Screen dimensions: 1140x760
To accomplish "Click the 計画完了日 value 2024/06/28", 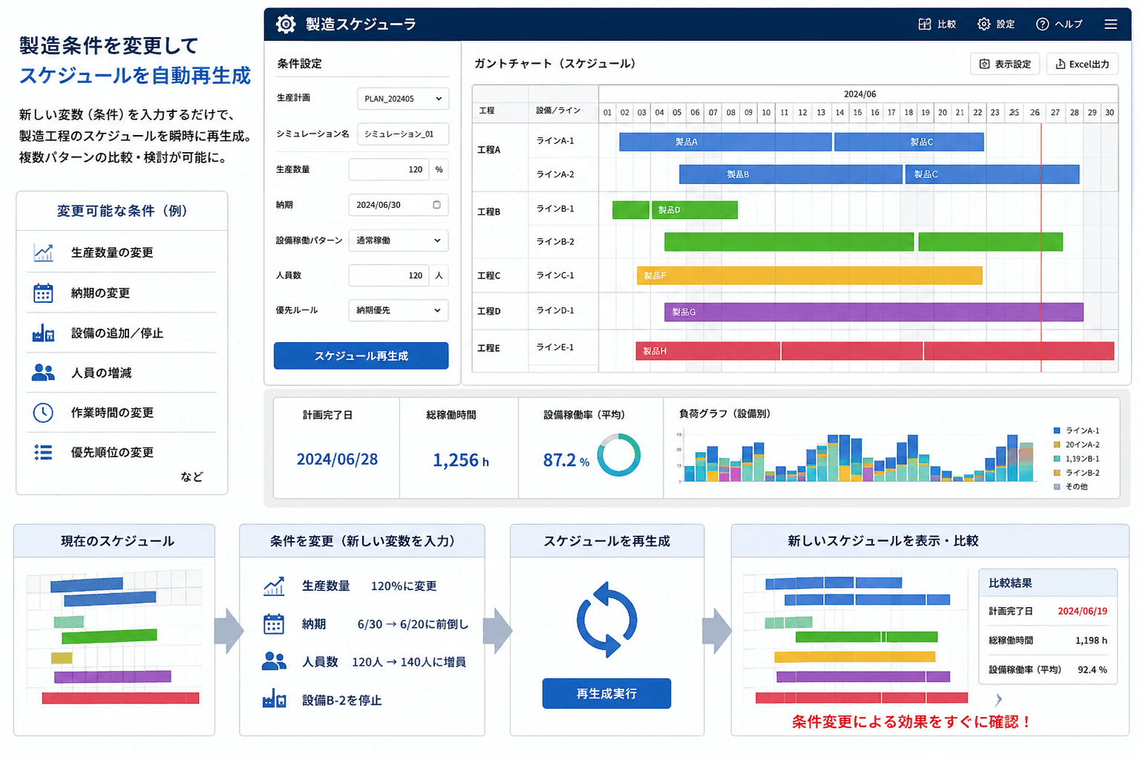I will point(337,459).
